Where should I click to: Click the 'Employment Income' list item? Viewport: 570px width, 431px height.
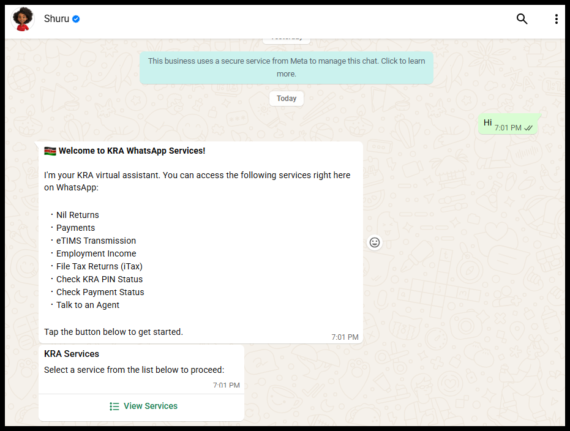click(x=96, y=253)
